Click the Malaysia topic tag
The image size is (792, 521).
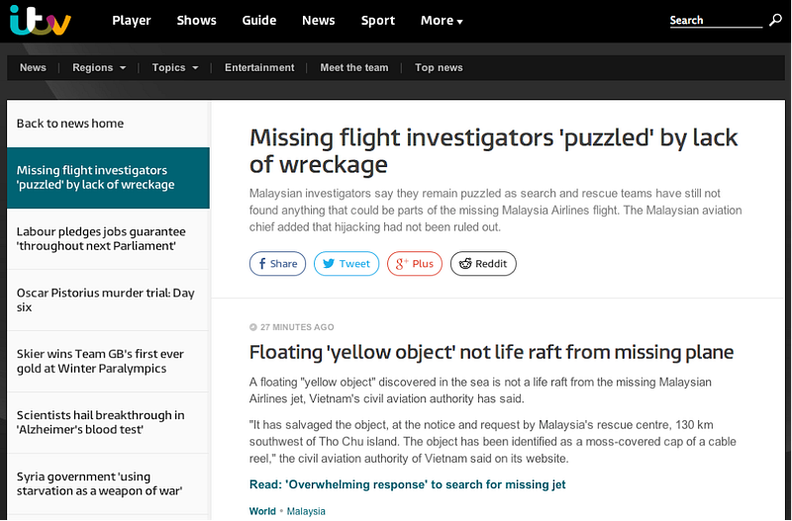[x=305, y=511]
